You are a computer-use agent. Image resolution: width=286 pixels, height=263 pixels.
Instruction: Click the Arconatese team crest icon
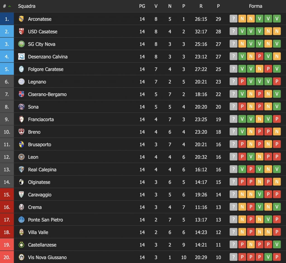[21, 19]
